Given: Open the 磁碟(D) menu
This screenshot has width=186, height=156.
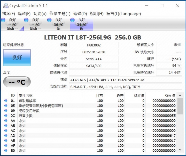Looking at the screenshot, I should 80,14.
